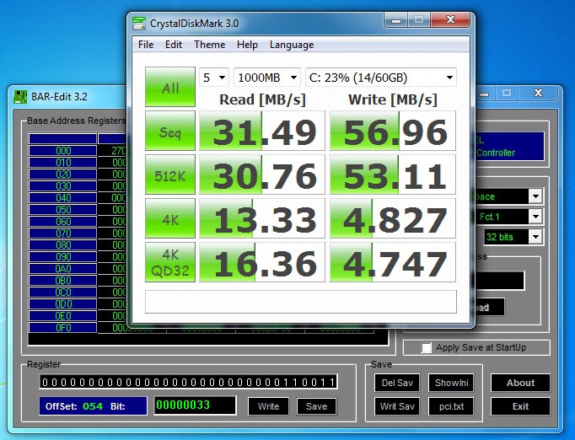
Task: Select register offset row 060 in BAR-Edit
Action: pos(62,222)
